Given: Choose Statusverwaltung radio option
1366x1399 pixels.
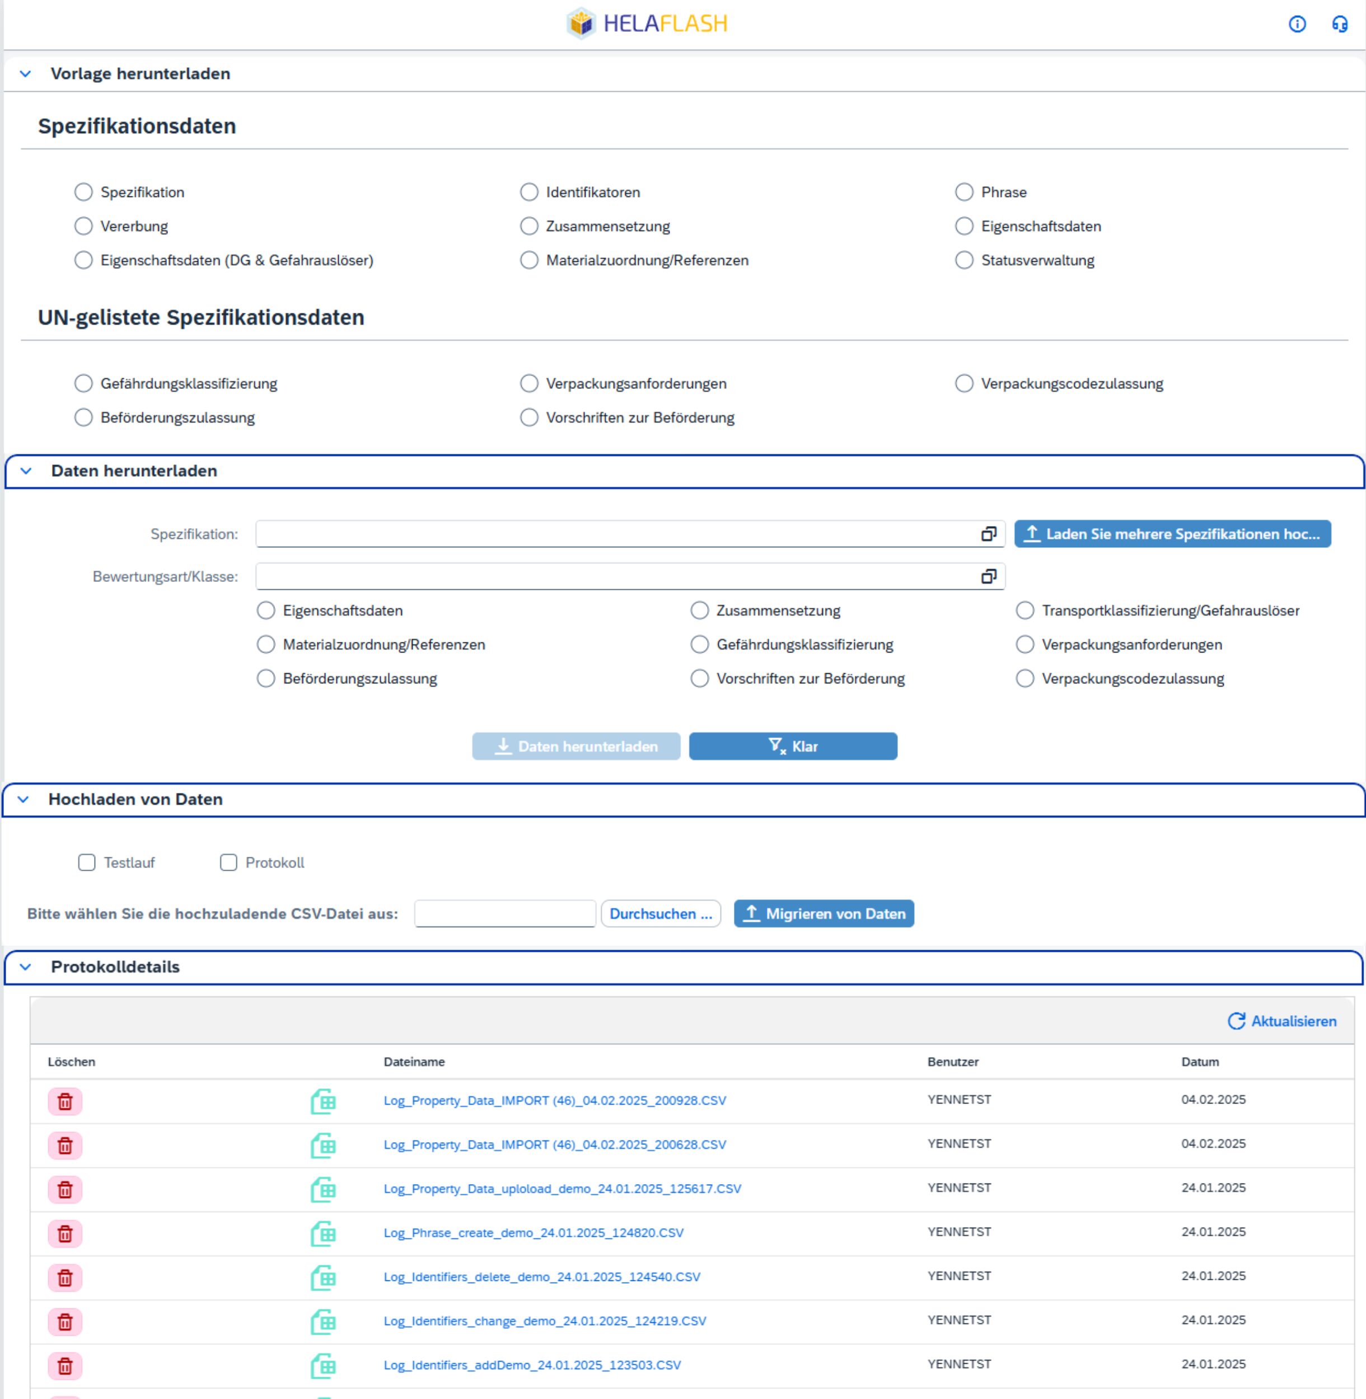Looking at the screenshot, I should (964, 260).
